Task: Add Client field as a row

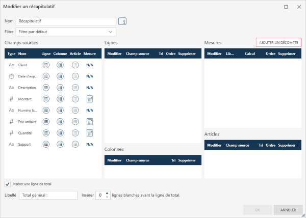Action: [46, 65]
